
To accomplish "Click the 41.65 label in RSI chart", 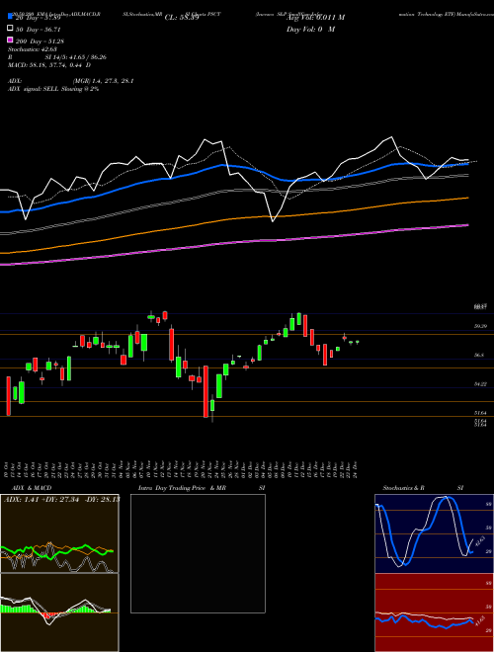I will click(x=479, y=622).
